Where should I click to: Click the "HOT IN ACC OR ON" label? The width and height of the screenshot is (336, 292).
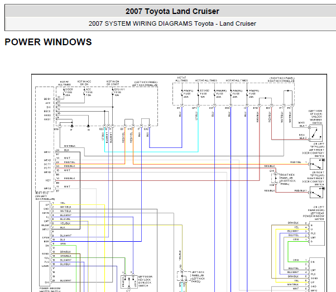pyautogui.click(x=84, y=83)
